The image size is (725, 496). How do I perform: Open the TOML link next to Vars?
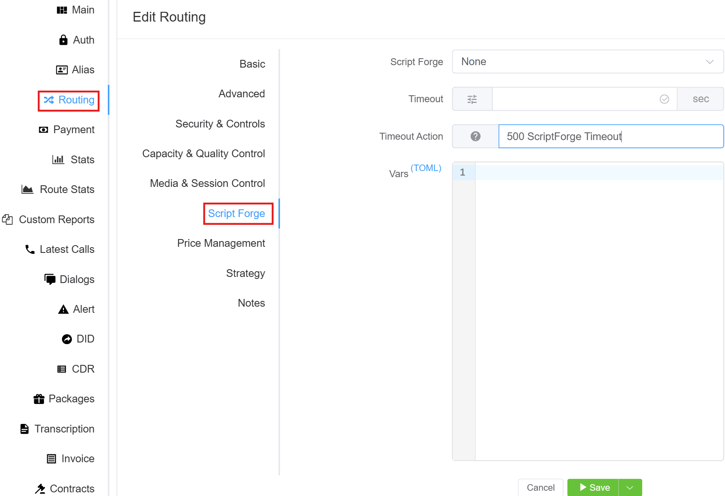425,168
